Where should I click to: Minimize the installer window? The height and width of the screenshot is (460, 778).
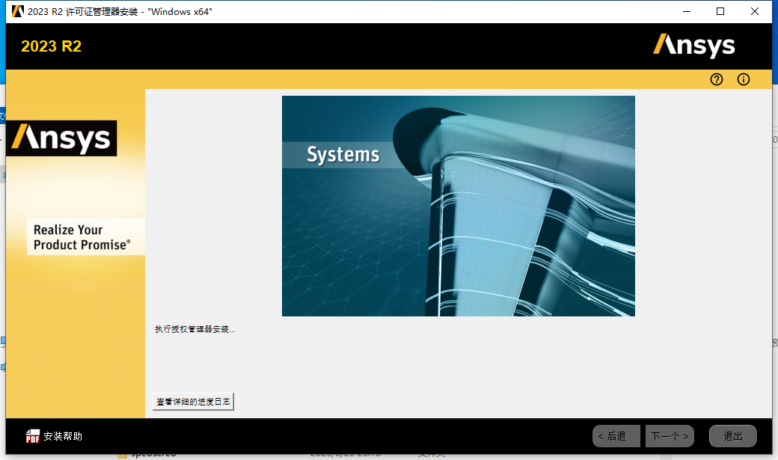(x=686, y=11)
